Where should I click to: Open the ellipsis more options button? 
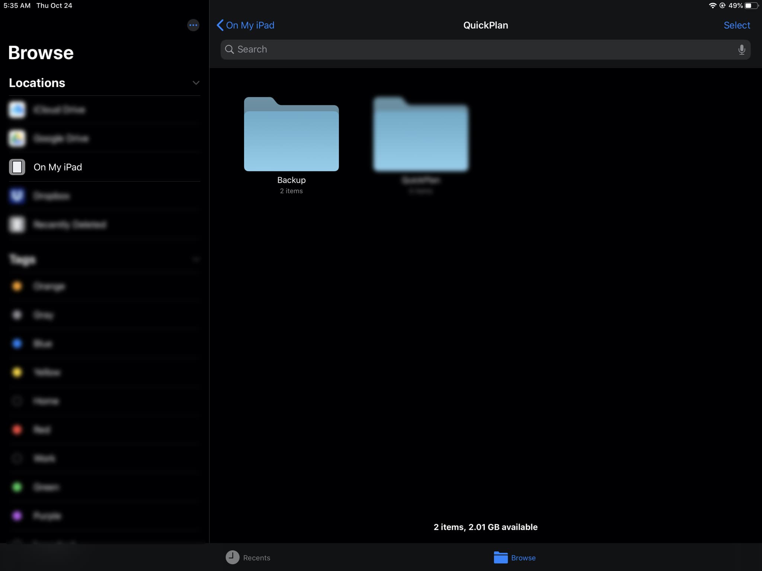click(x=193, y=25)
